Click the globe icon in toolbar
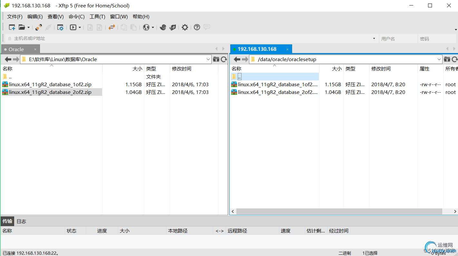 tap(146, 27)
